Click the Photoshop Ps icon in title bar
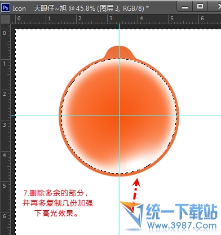Viewport: 221px width, 235px height. 6,8
